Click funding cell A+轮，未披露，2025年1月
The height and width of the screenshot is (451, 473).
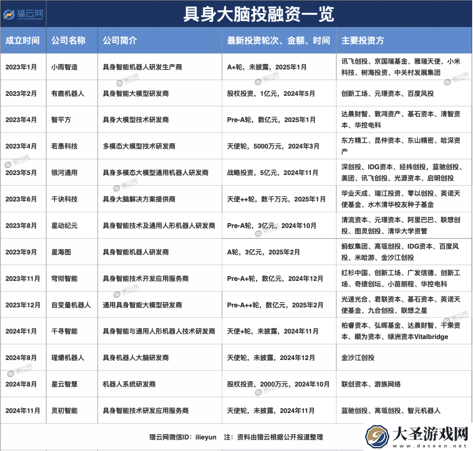[x=267, y=67]
